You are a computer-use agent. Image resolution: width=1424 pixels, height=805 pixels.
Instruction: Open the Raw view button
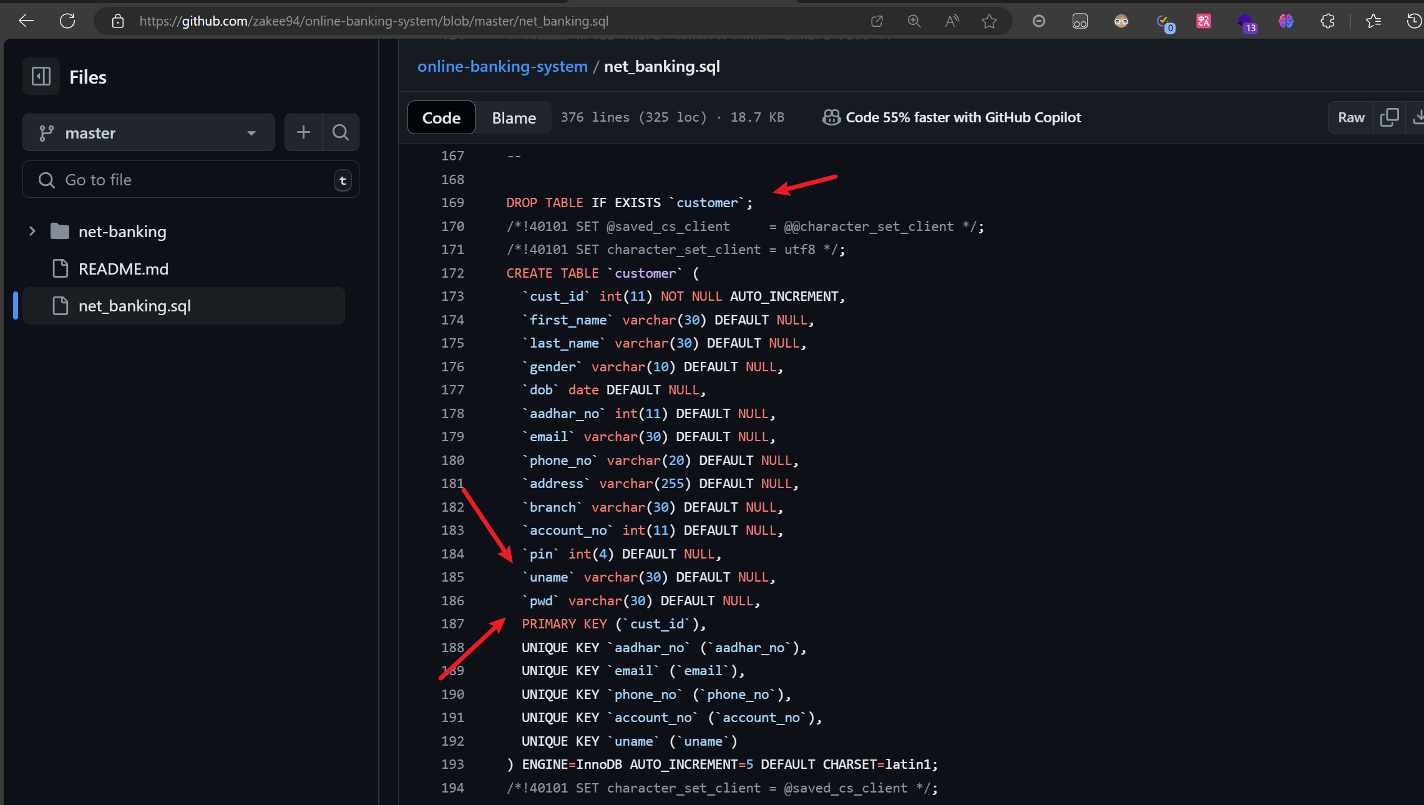point(1351,117)
